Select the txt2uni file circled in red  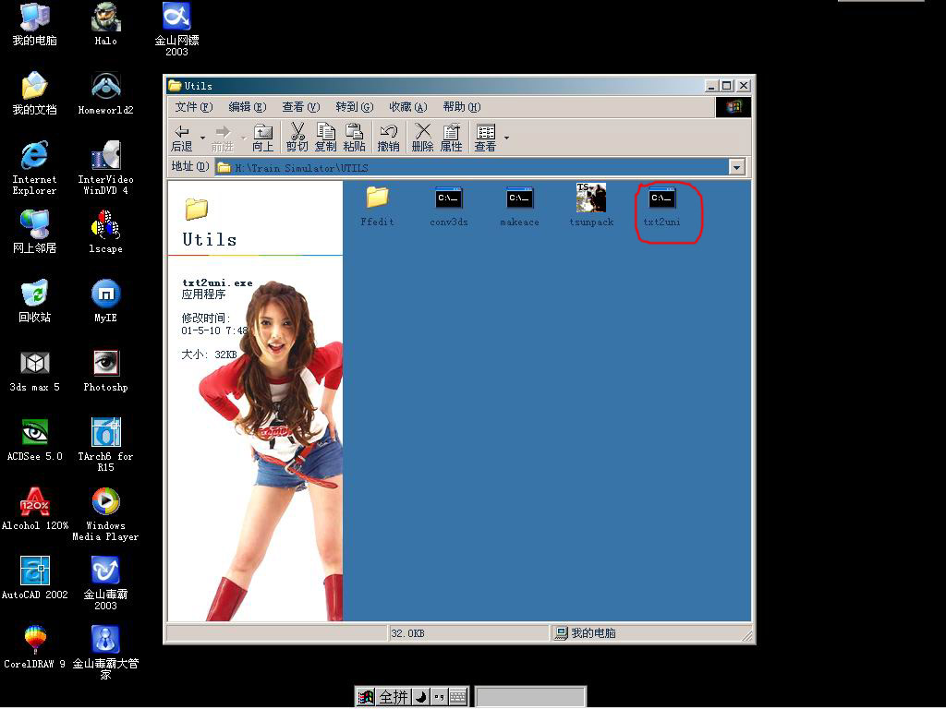661,206
